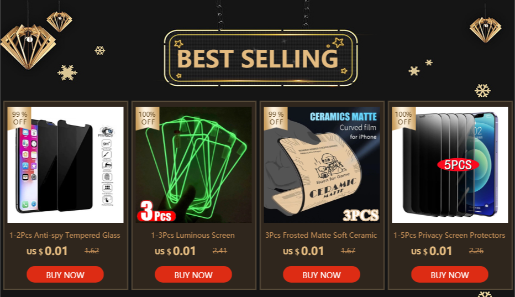Open the 3Pcs Frosted Matte Soft Ceramic title

coord(321,235)
